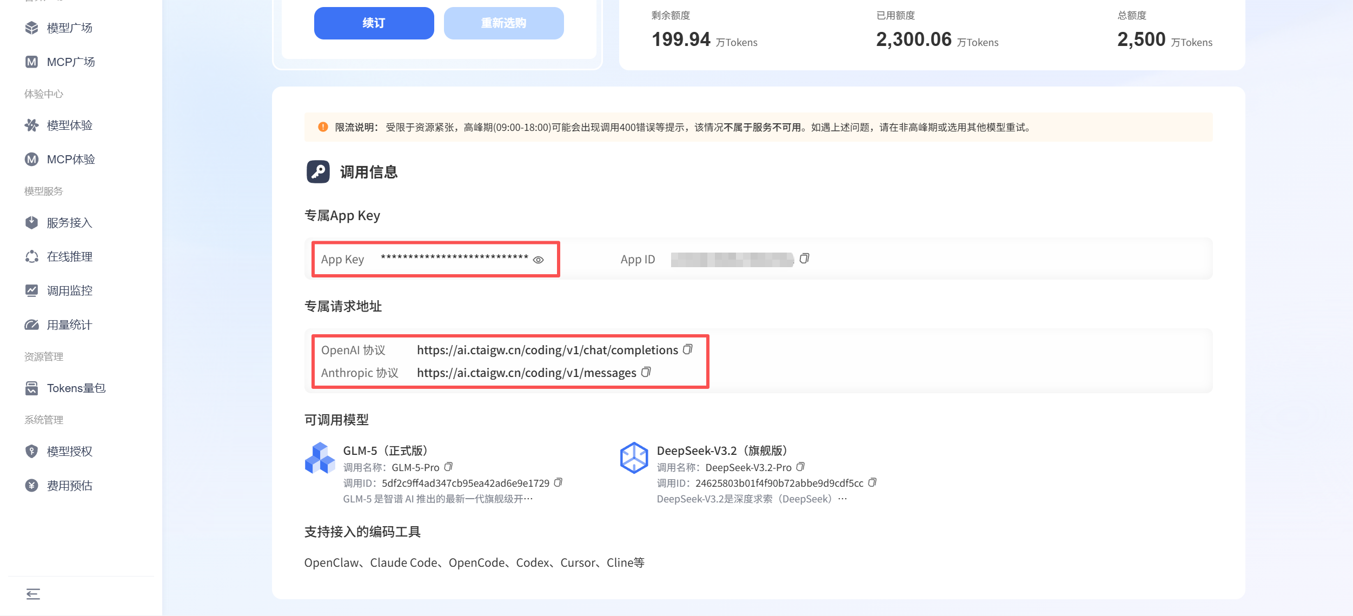
Task: Click the 服务接入 shield icon
Action: click(x=32, y=222)
